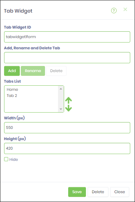Click the Height (px) input field

tap(67, 148)
